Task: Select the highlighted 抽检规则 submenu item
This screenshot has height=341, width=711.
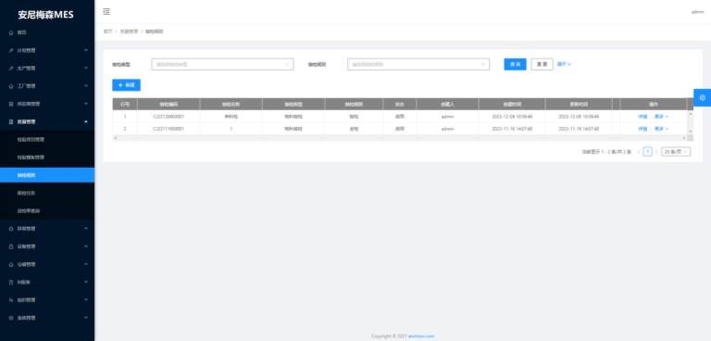Action: [x=47, y=175]
